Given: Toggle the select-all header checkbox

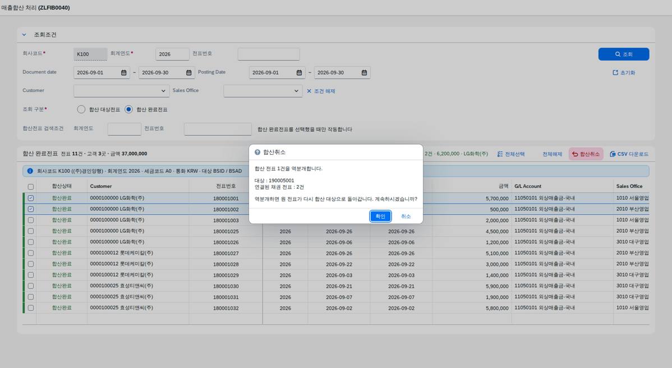Looking at the screenshot, I should click(x=31, y=187).
